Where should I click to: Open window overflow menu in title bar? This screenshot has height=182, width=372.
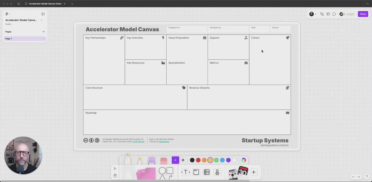click(x=367, y=3)
